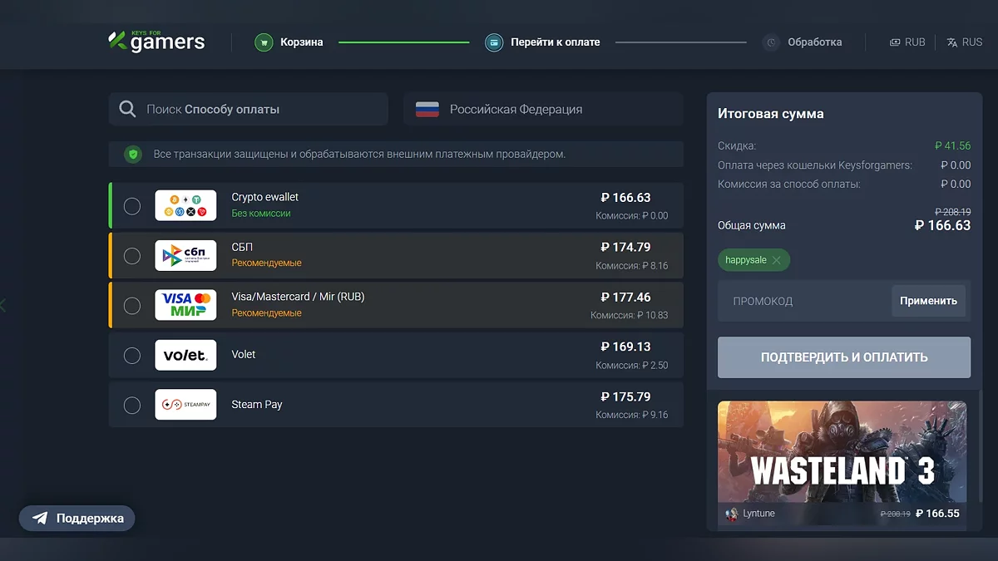Click the green shield security icon
998x561 pixels.
click(x=132, y=155)
